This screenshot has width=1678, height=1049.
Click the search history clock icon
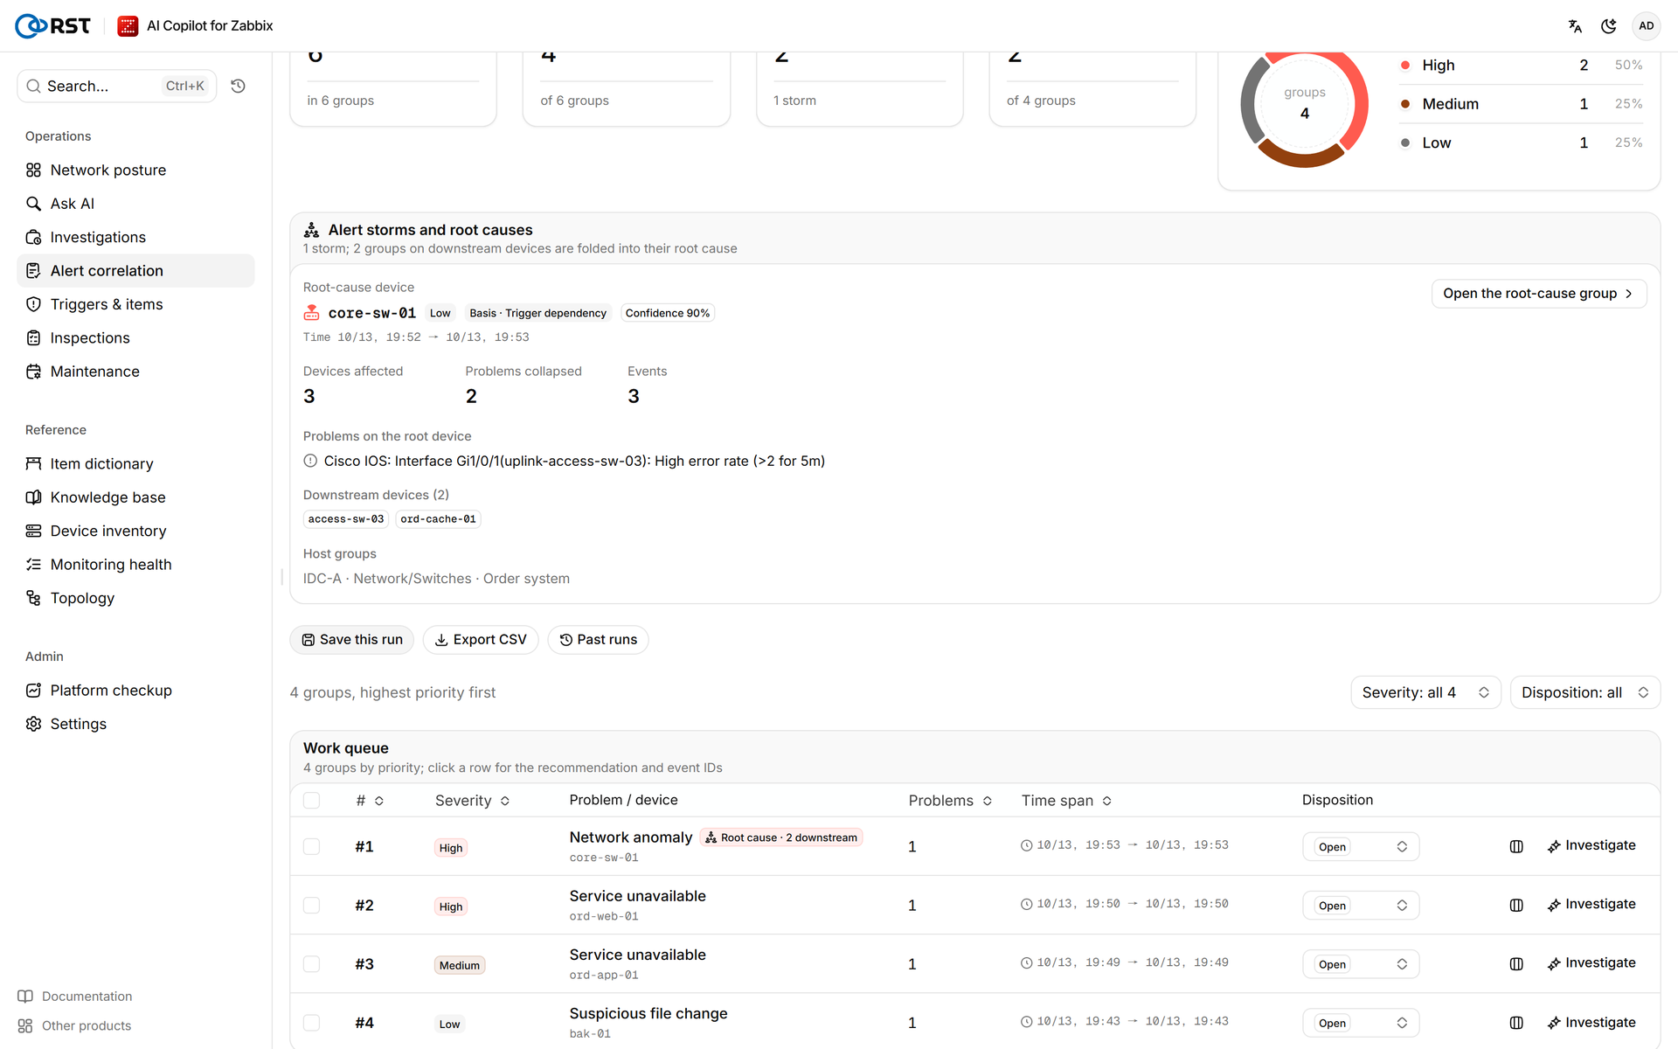click(x=238, y=86)
